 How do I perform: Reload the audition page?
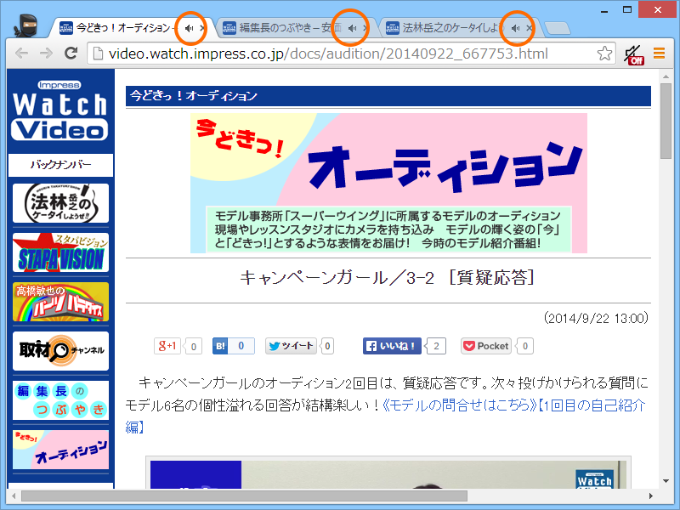coord(70,52)
